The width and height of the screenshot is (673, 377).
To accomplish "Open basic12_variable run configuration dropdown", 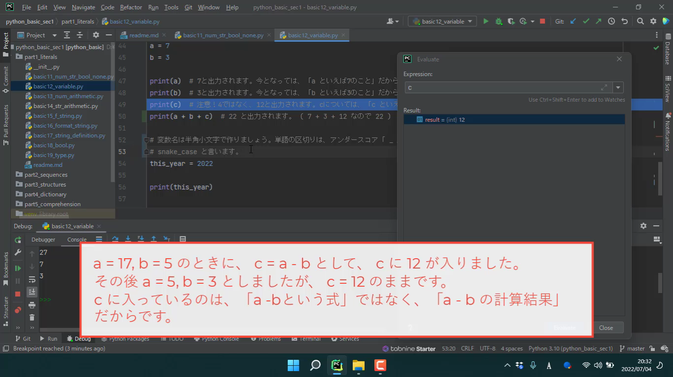I will click(x=443, y=22).
